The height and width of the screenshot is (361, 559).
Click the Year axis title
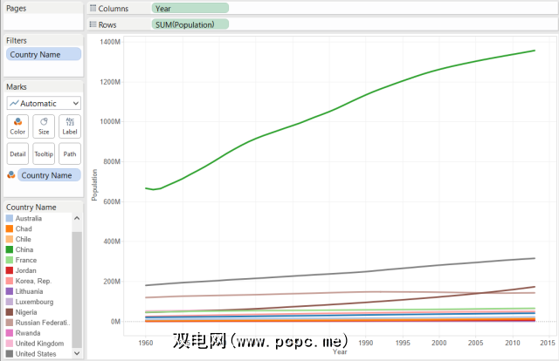pos(340,351)
